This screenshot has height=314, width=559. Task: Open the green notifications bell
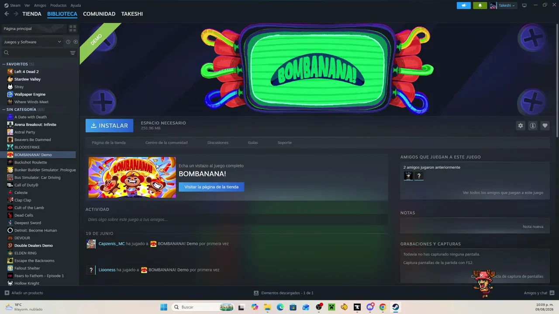[480, 5]
